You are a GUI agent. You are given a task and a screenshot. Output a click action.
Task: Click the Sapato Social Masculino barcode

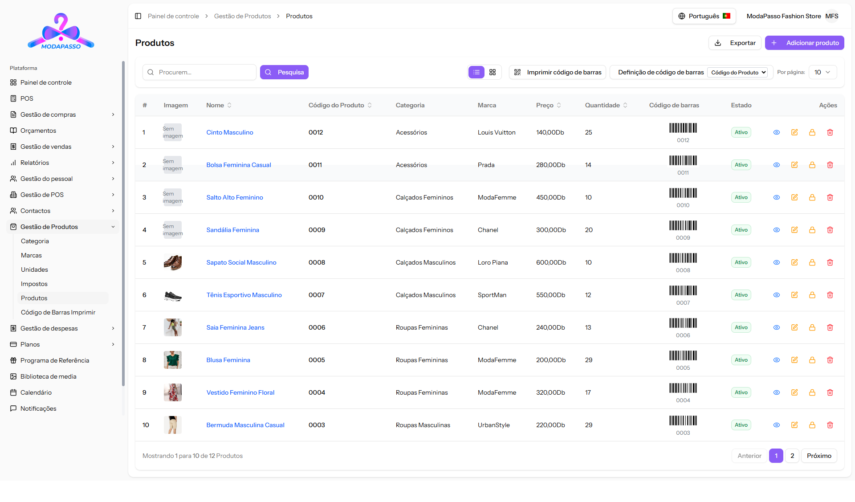click(683, 258)
